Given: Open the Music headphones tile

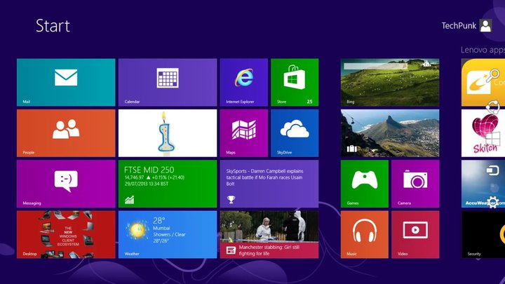Looking at the screenshot, I should point(365,234).
